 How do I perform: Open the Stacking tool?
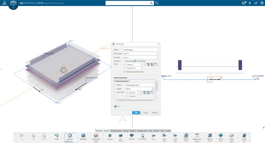110,137
